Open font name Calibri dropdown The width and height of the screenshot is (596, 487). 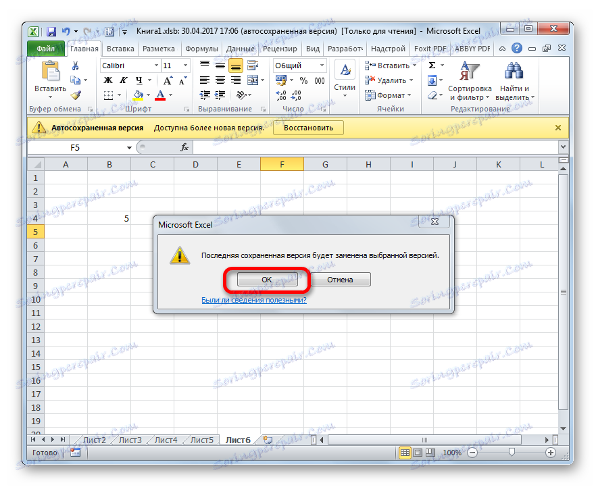click(x=156, y=66)
